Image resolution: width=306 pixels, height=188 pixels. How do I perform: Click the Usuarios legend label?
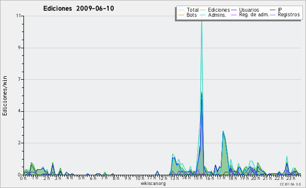249,10
